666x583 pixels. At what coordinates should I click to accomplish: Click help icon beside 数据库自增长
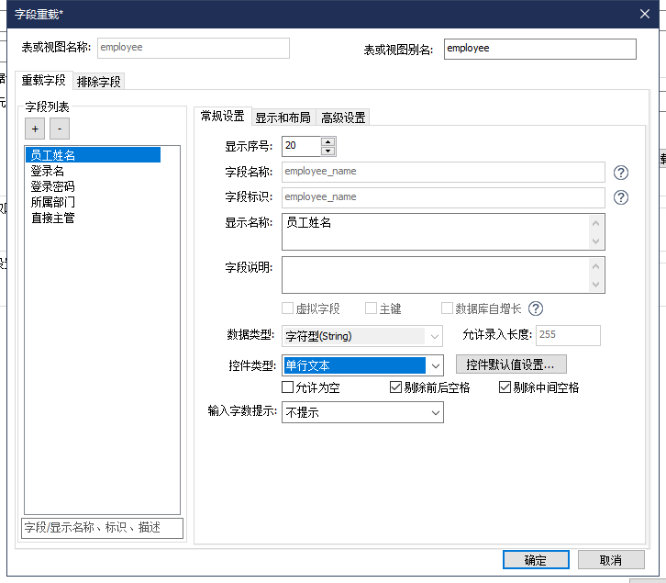click(536, 308)
